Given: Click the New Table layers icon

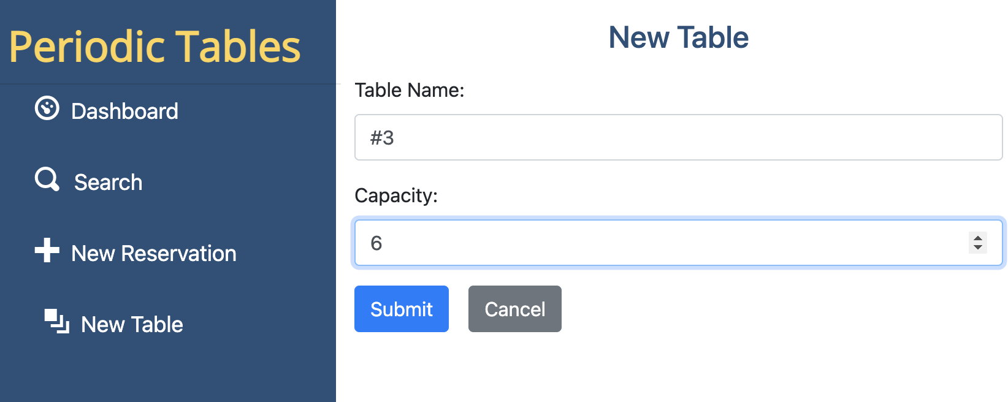Looking at the screenshot, I should coord(55,321).
